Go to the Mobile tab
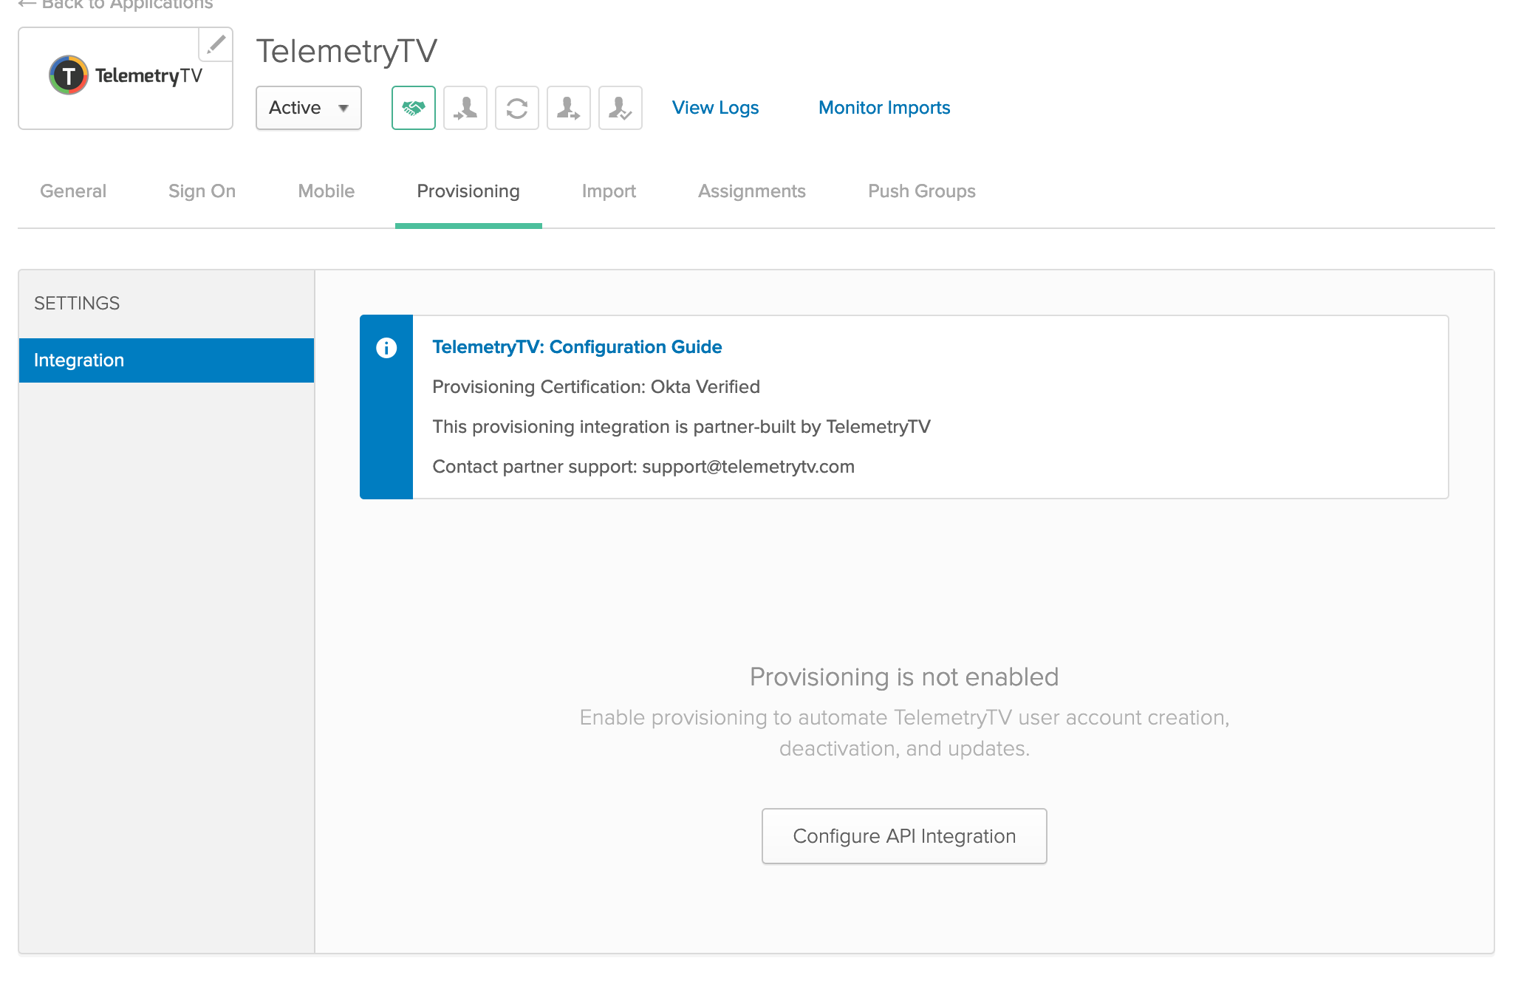Image resolution: width=1538 pixels, height=1006 pixels. [x=326, y=191]
